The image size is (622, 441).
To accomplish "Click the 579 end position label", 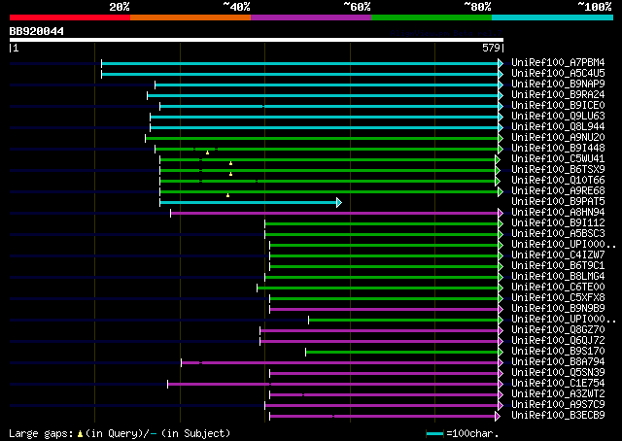I will pos(491,48).
